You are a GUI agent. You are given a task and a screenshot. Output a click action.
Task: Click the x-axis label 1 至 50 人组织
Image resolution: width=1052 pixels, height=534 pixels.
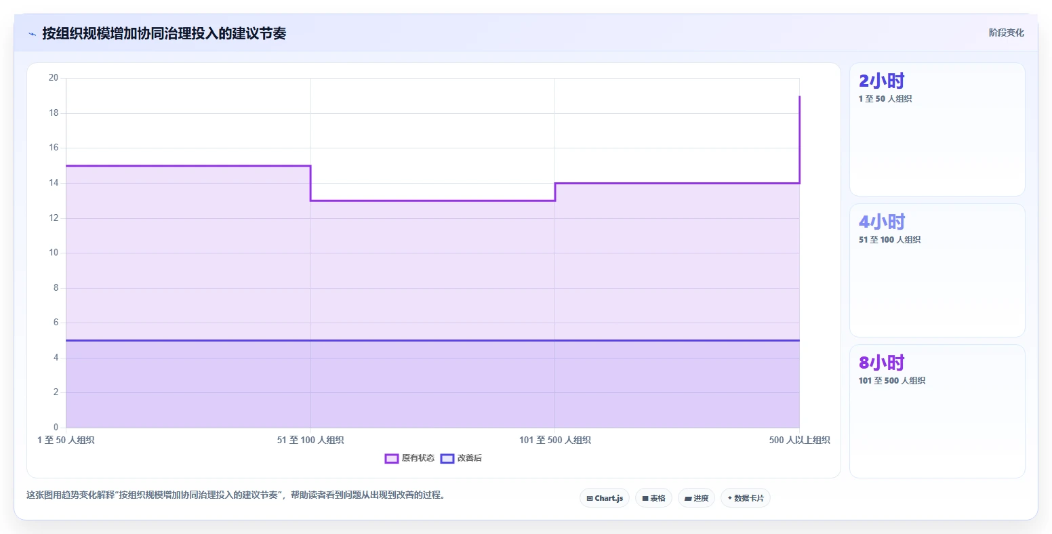(66, 440)
